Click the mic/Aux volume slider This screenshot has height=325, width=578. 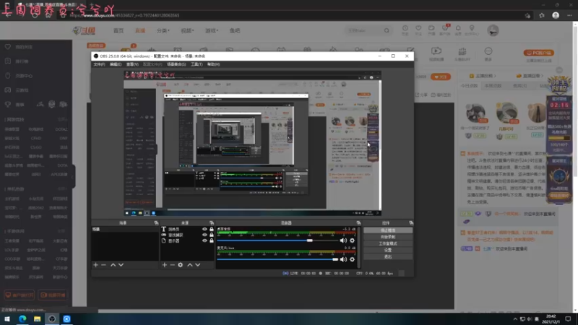[277, 259]
